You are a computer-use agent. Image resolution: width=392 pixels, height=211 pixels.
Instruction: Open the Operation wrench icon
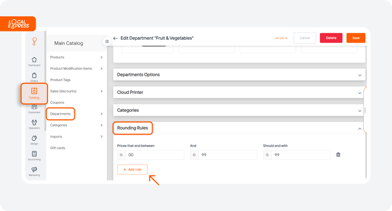coord(35,122)
